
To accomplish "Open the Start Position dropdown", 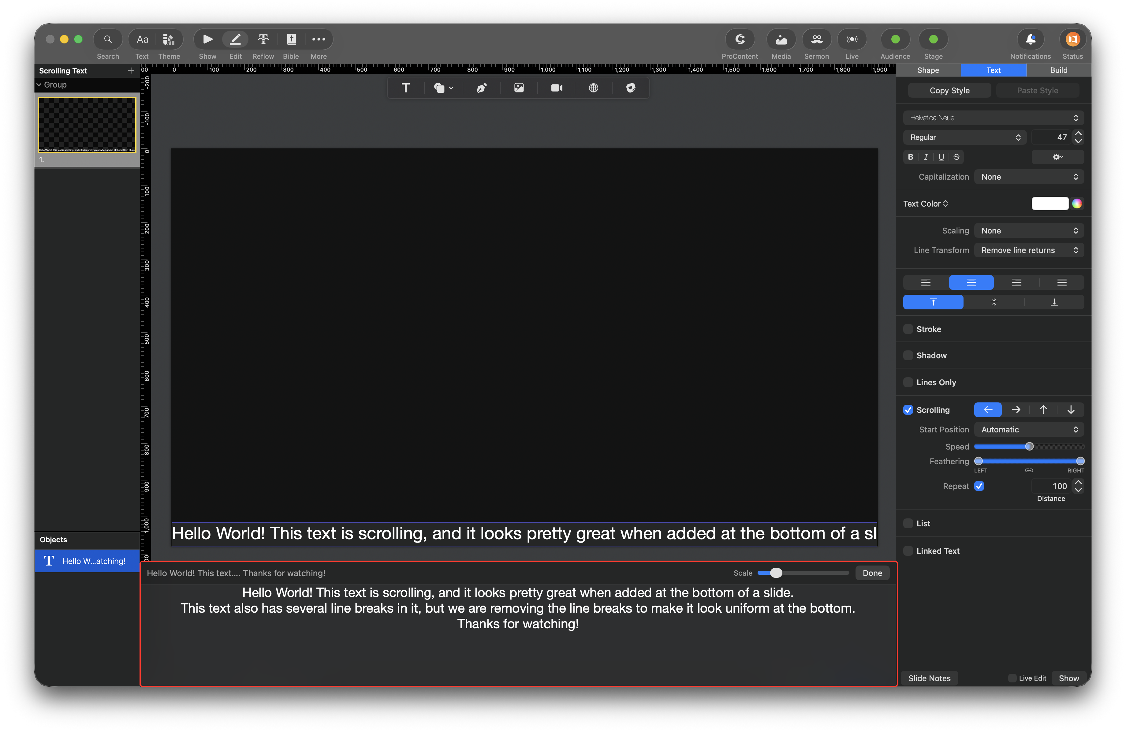I will 1029,430.
